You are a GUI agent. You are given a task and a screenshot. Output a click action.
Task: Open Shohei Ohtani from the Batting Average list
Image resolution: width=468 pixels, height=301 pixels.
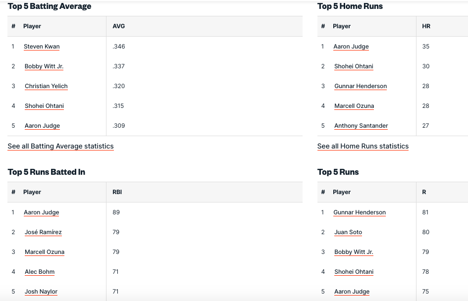(44, 106)
